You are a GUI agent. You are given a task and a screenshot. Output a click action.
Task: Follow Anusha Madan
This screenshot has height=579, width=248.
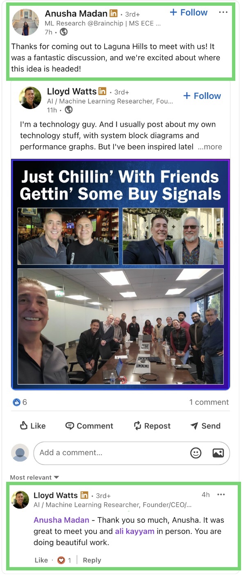(189, 13)
